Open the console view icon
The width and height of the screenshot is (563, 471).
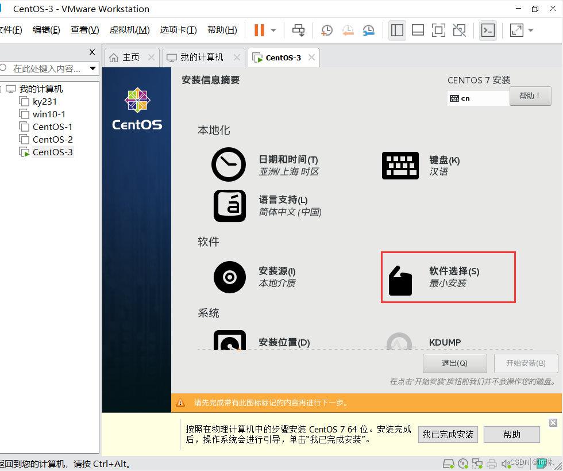click(x=488, y=30)
